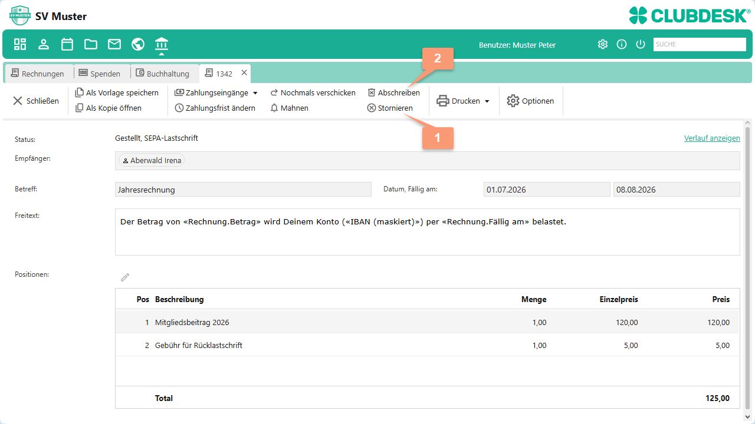The image size is (755, 424).
Task: Click total amount 125,00
Action: (717, 398)
